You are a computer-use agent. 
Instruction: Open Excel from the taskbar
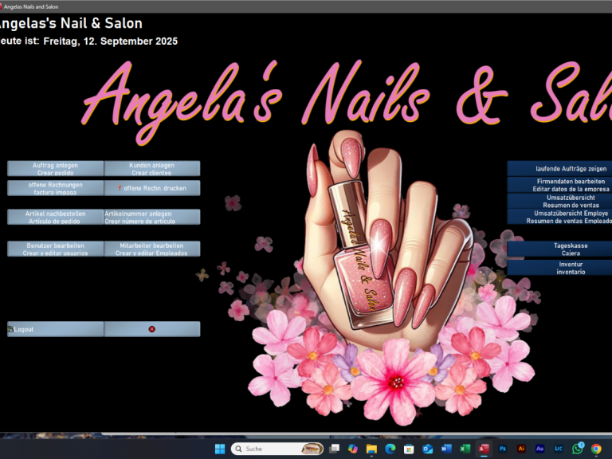(x=465, y=449)
